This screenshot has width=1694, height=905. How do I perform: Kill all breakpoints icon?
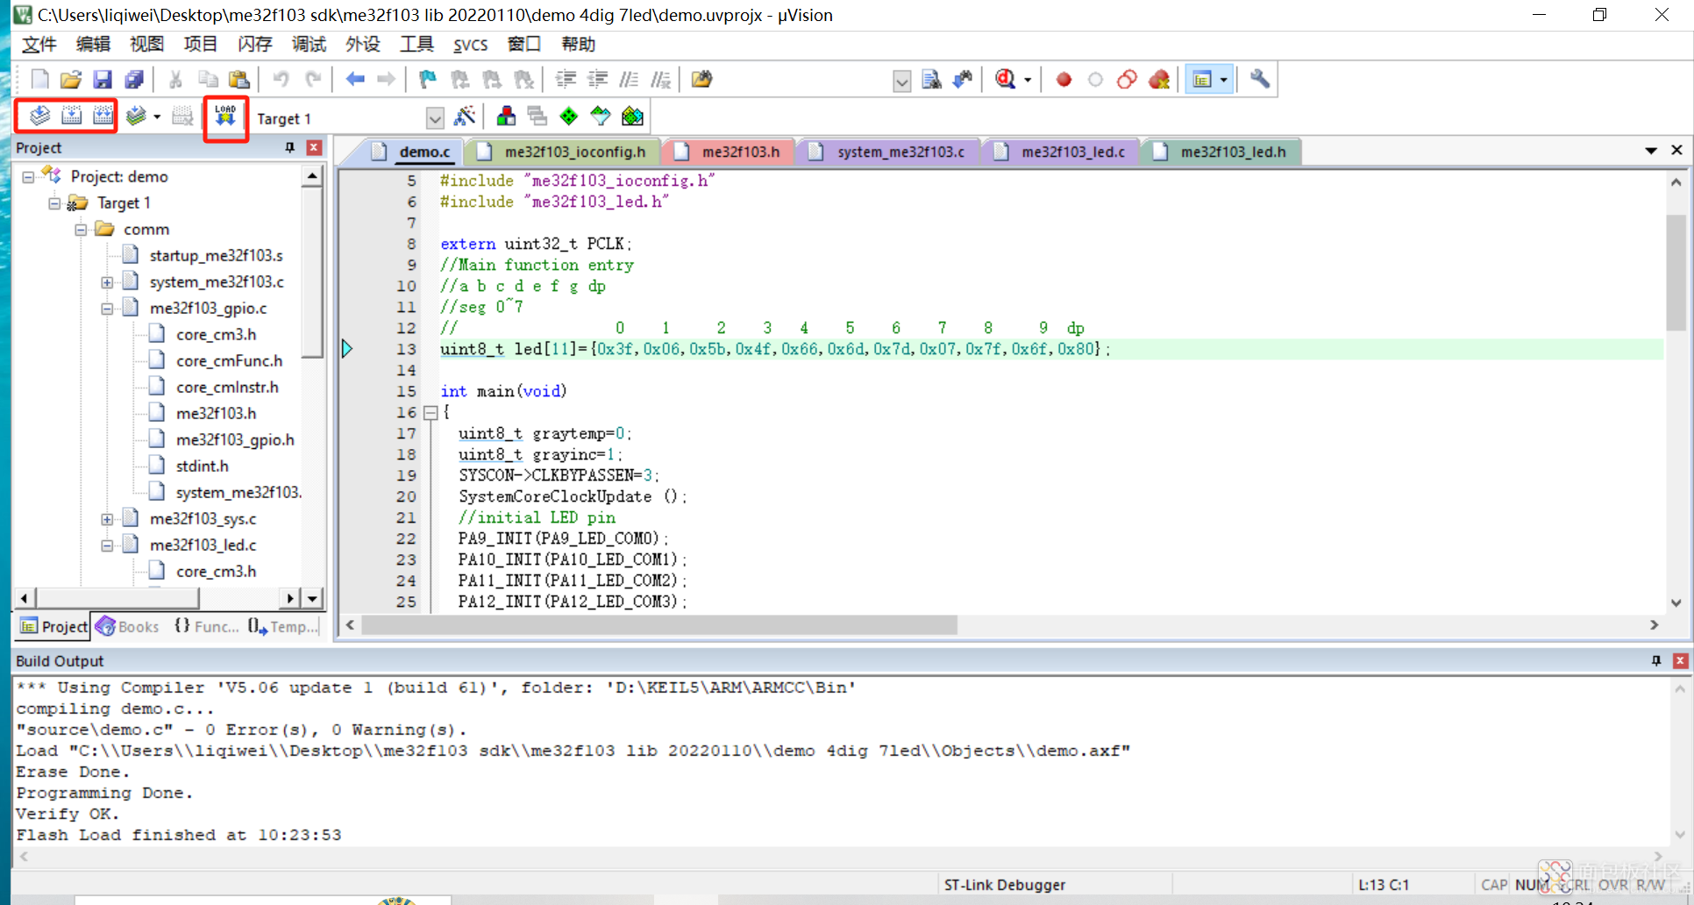click(1159, 80)
